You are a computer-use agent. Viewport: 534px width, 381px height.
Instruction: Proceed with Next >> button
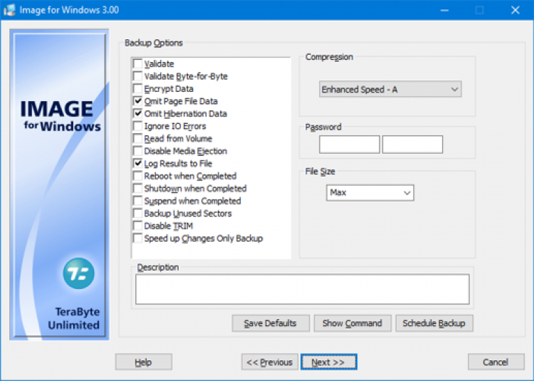(x=329, y=362)
